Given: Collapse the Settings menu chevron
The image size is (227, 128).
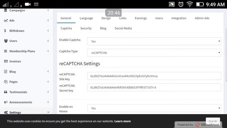Looking at the screenshot, I should point(48,112).
